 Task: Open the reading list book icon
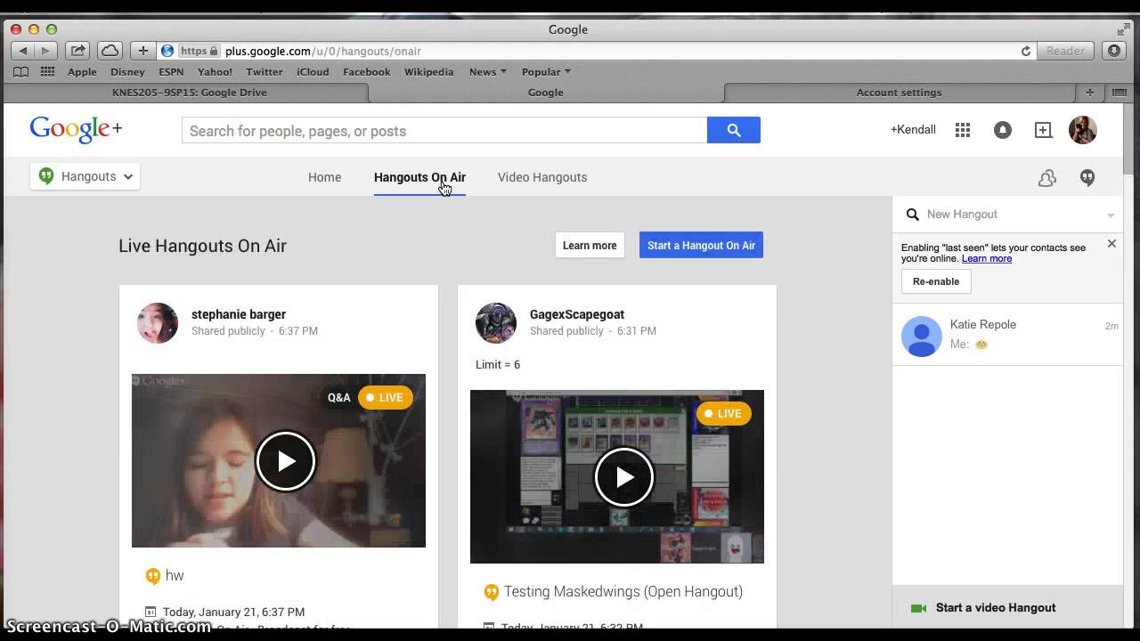tap(20, 72)
